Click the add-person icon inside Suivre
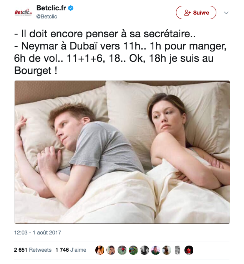Screen dimensions: 244x264 point(187,13)
